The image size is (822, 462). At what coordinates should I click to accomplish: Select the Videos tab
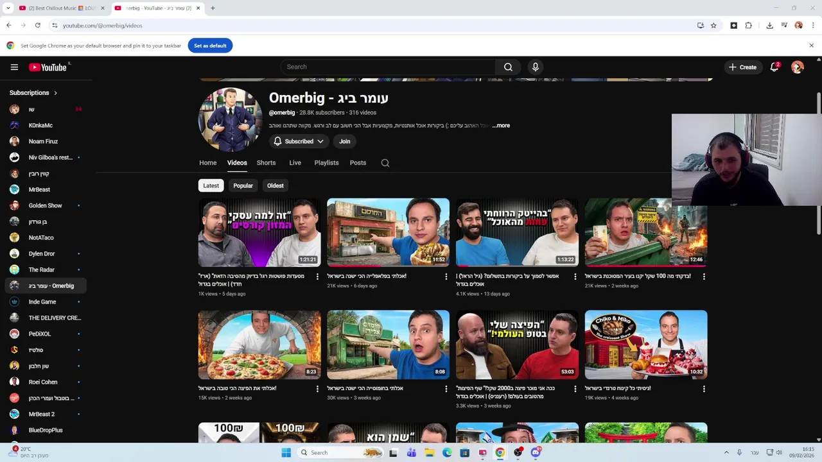coord(237,163)
